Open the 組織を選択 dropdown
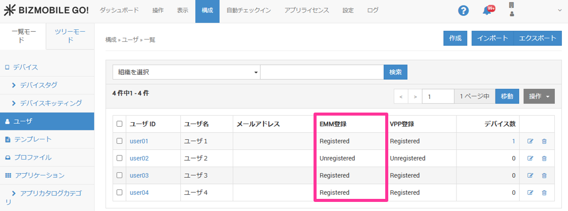The height and width of the screenshot is (211, 568). pyautogui.click(x=186, y=72)
